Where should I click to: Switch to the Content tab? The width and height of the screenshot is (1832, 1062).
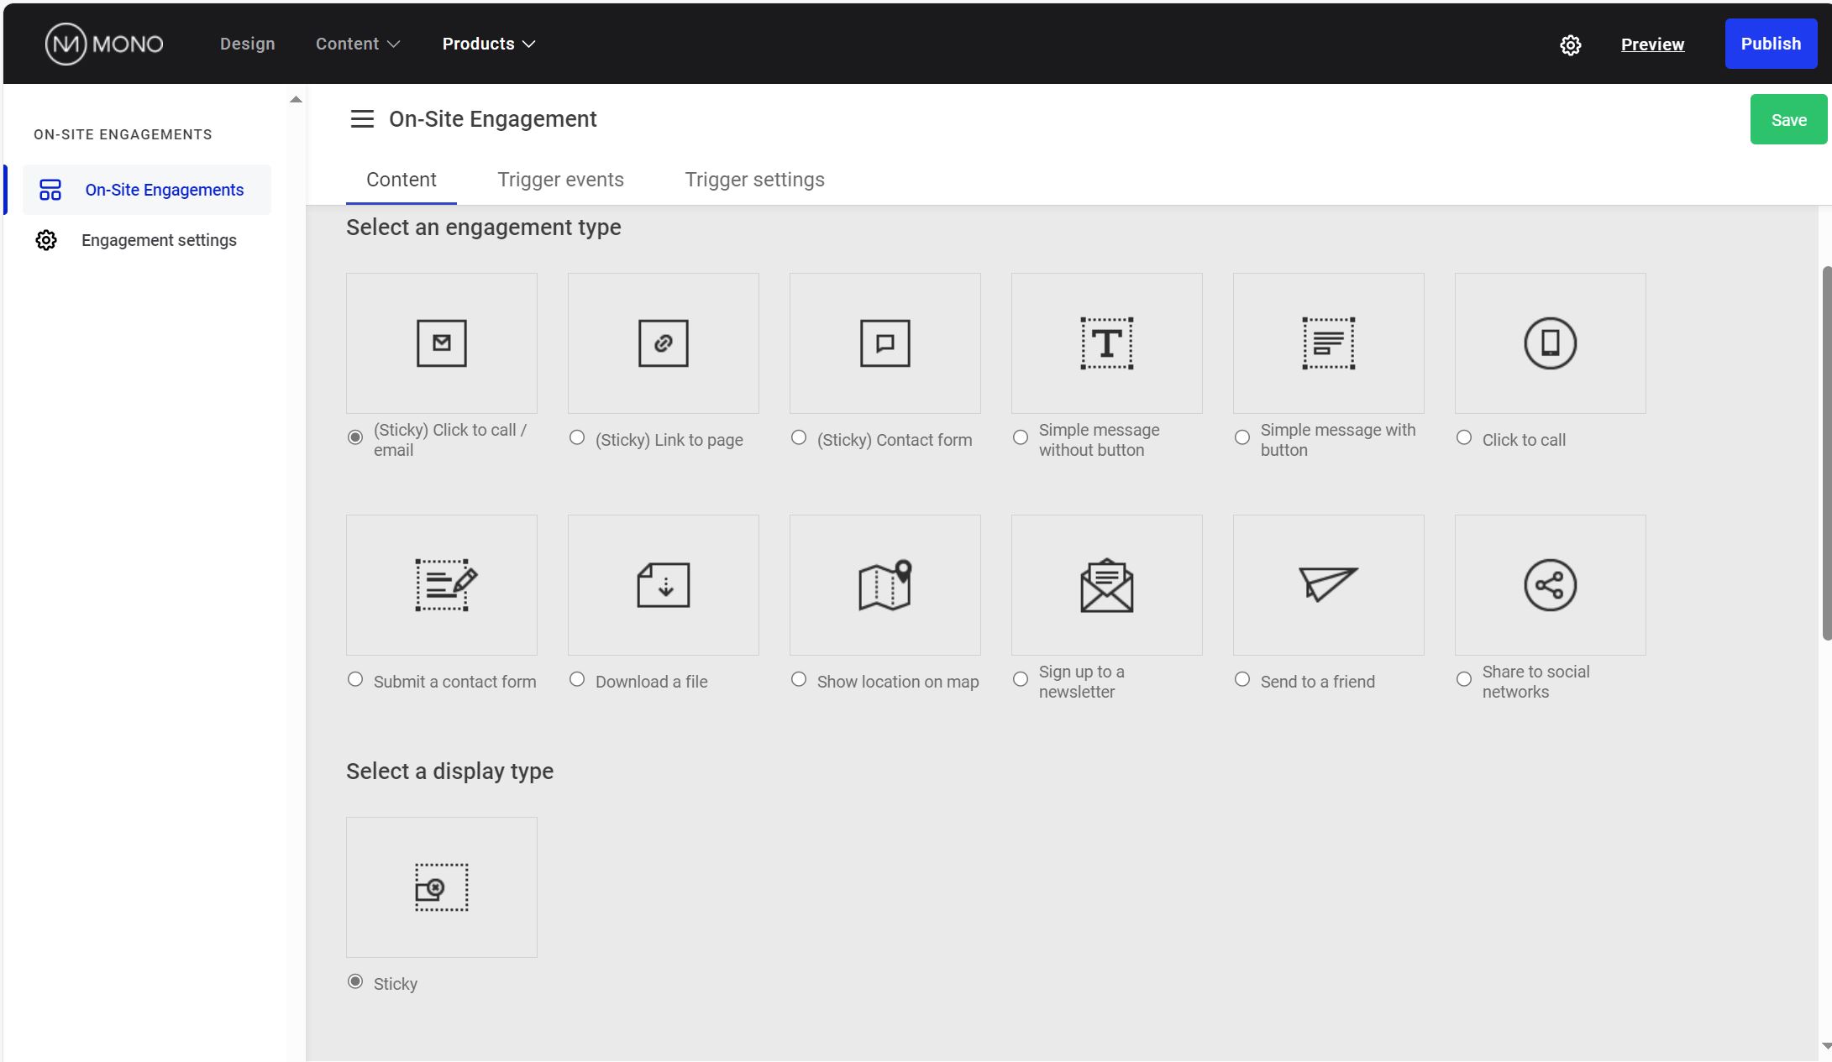pos(401,180)
